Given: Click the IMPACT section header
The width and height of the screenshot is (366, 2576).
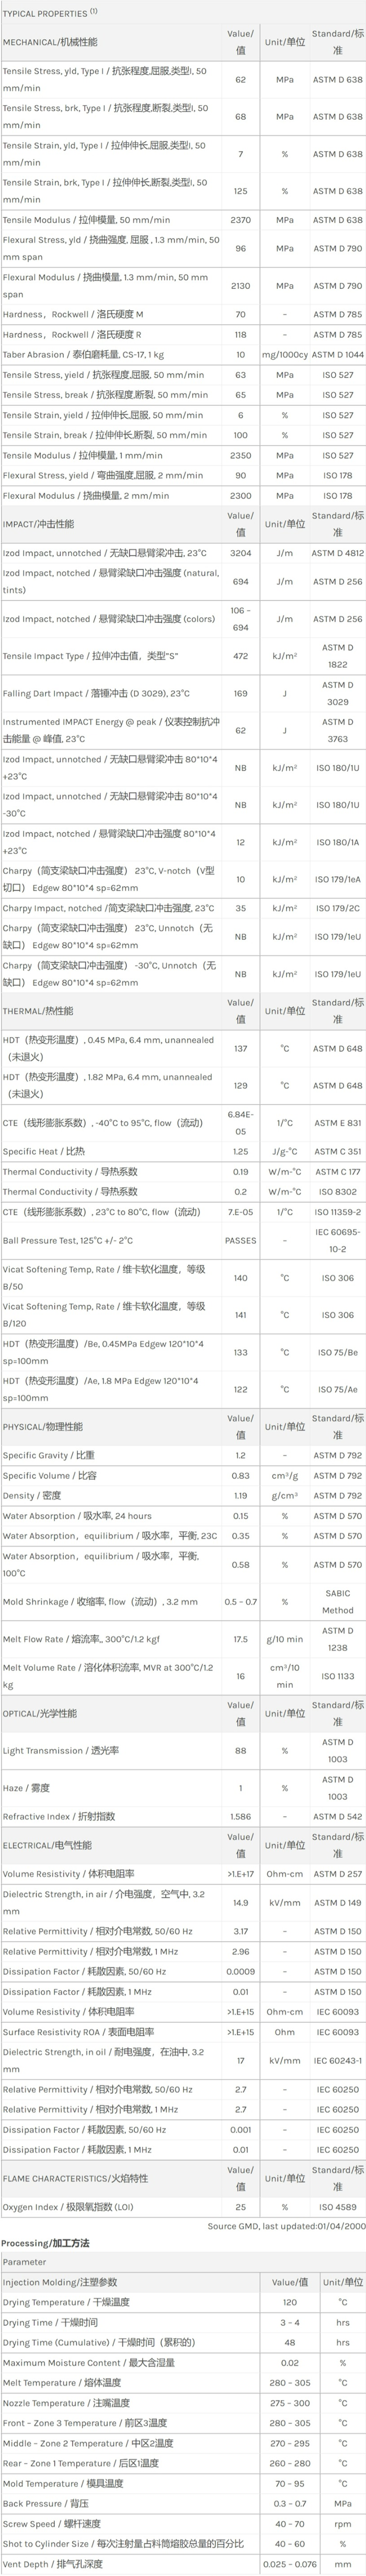Looking at the screenshot, I should pyautogui.click(x=38, y=524).
